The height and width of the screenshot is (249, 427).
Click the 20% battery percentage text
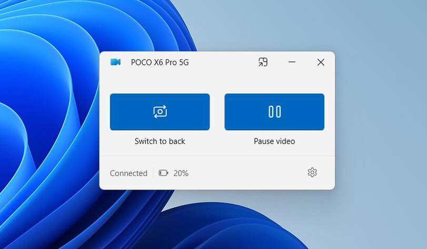point(181,173)
